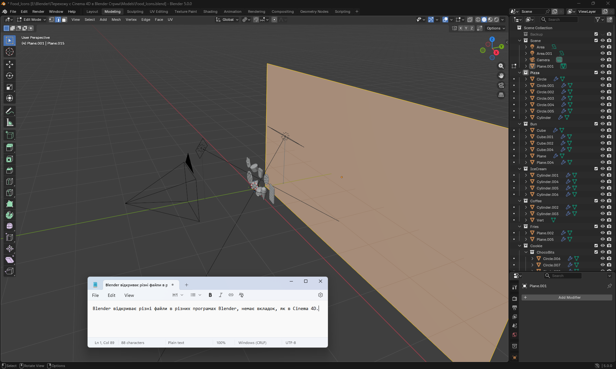Select the Loop Cut tool
Screen dimensions: 616x369
[x=10, y=181]
